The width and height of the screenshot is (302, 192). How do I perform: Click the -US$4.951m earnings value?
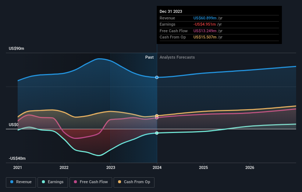[x=205, y=24]
